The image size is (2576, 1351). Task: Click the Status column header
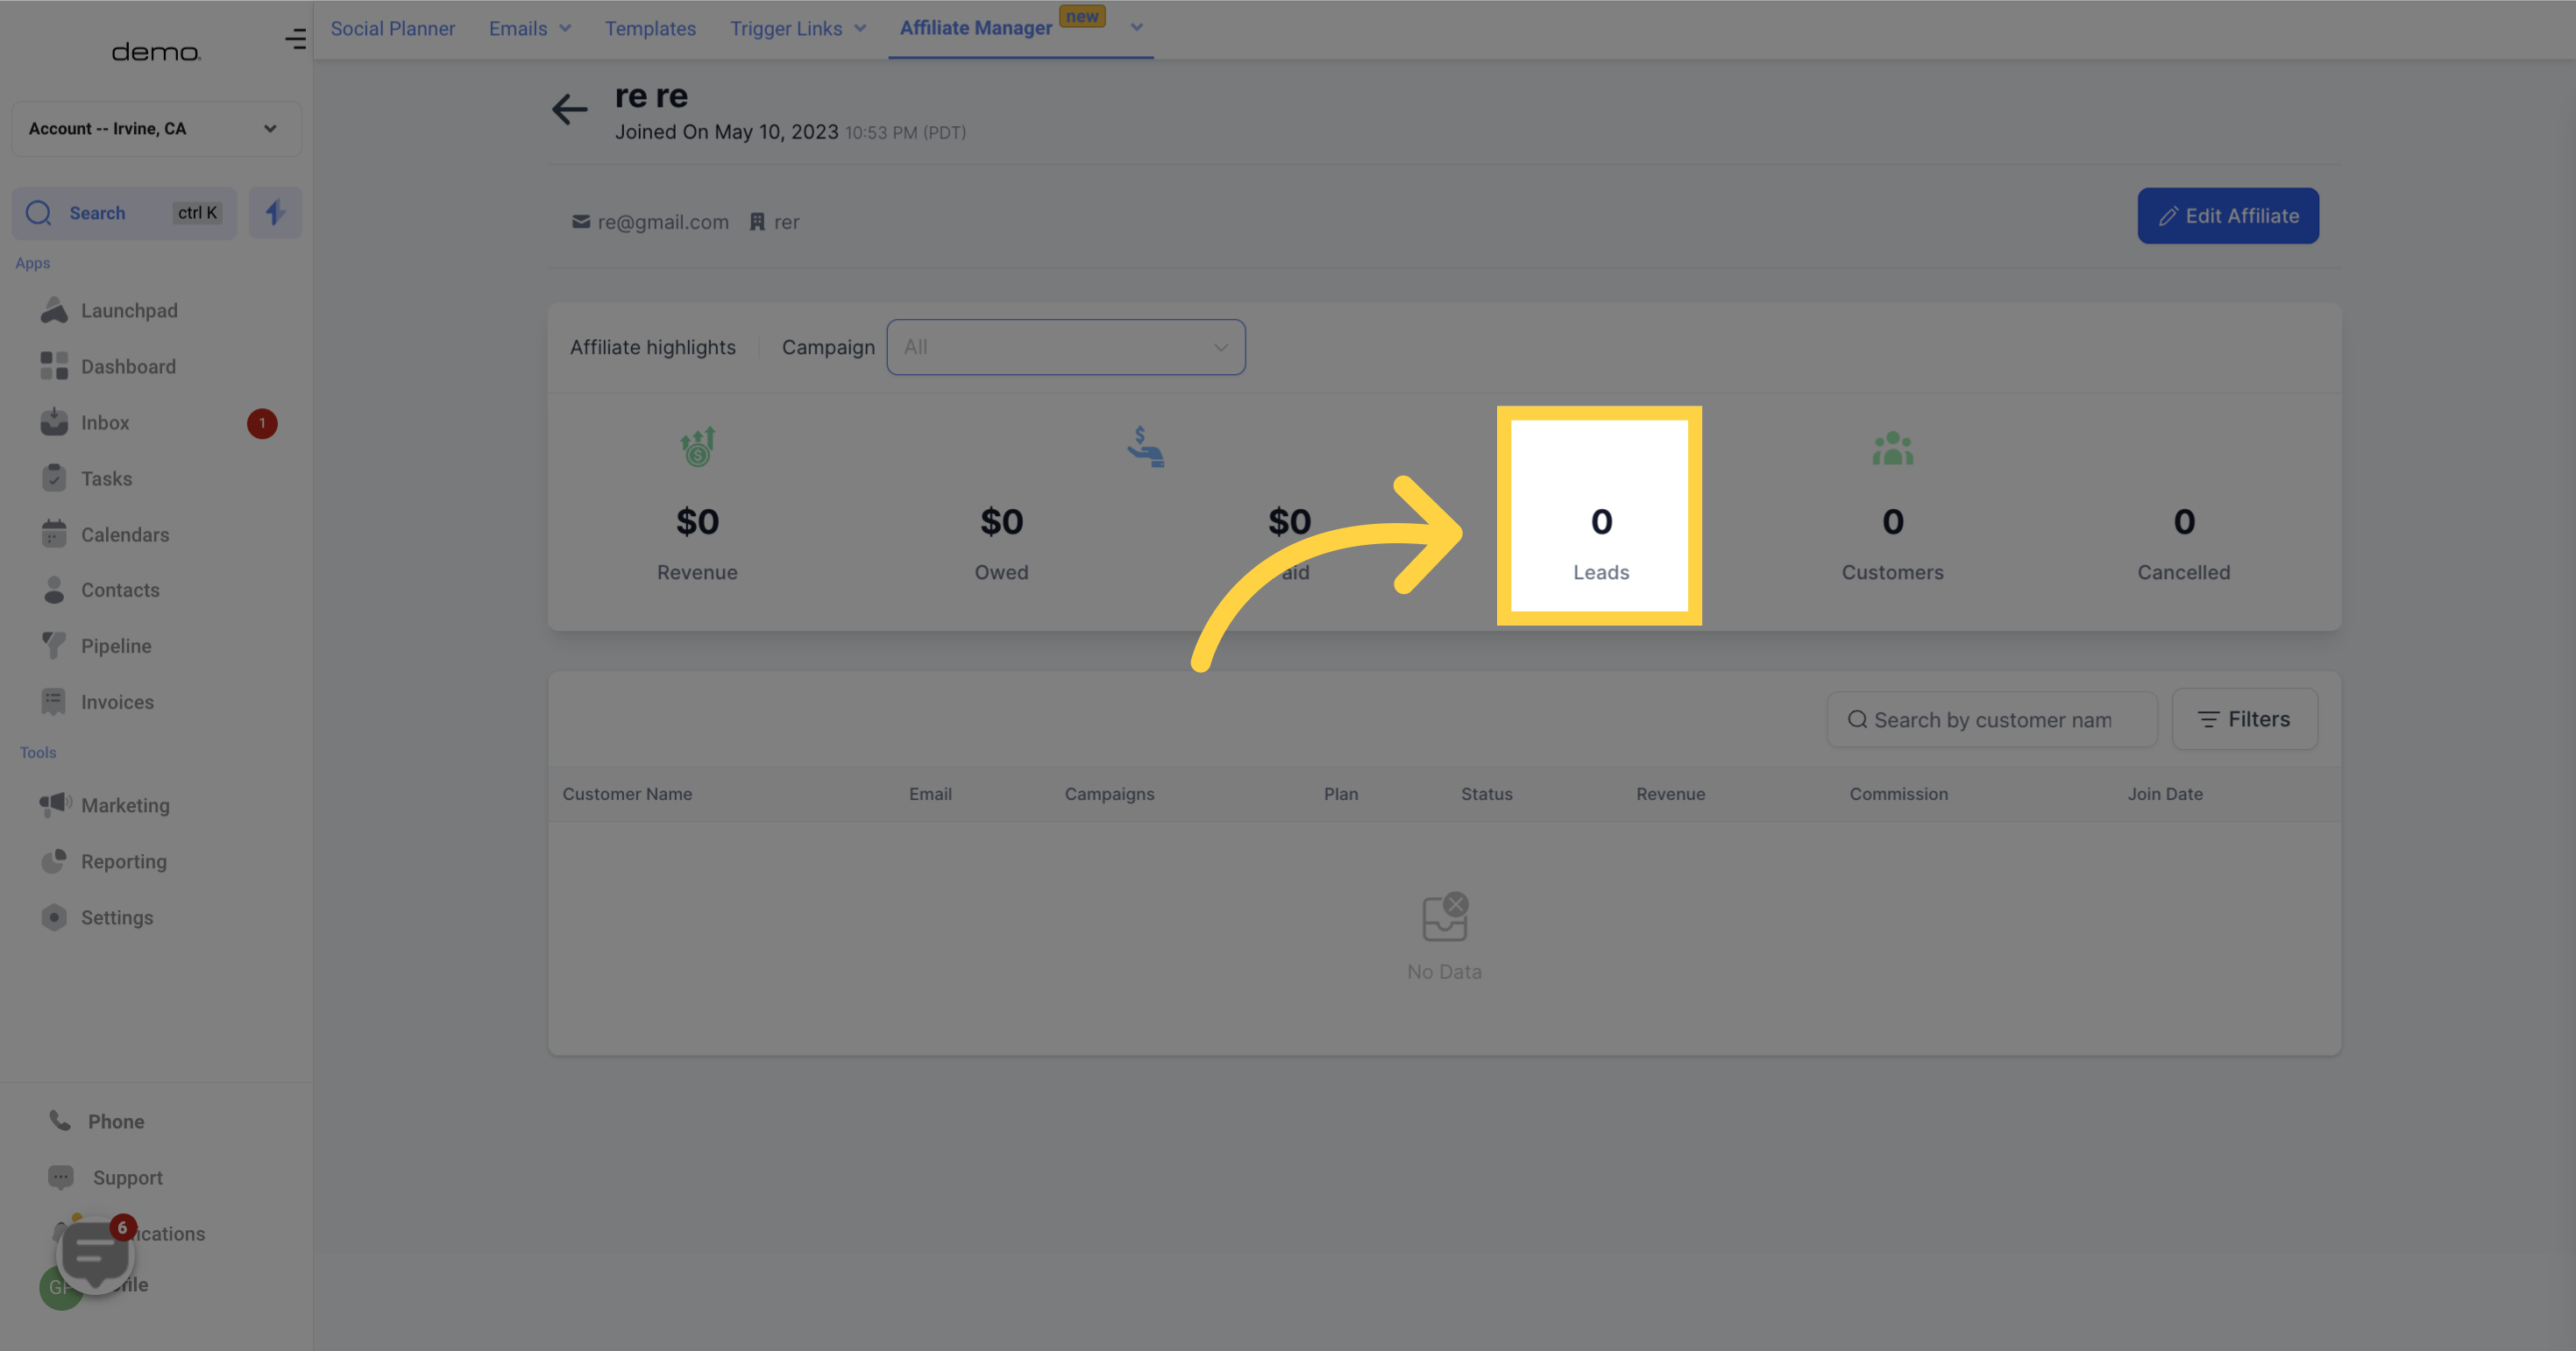coord(1487,795)
